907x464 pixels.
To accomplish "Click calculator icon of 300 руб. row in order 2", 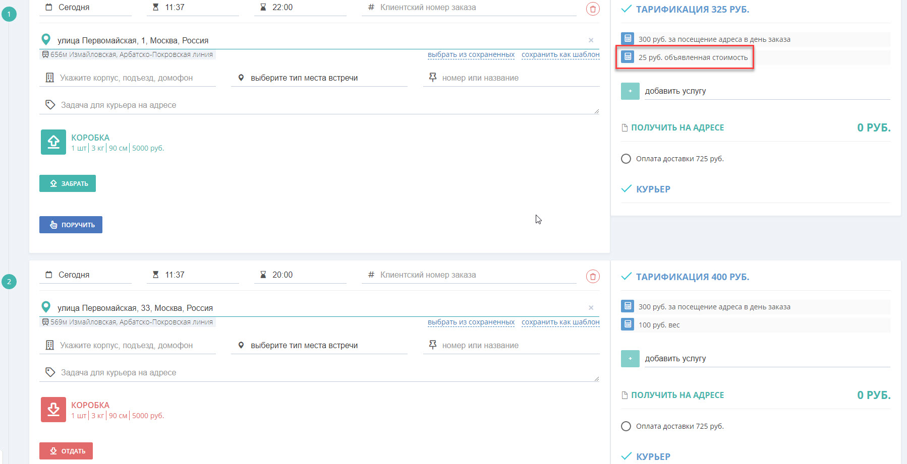I will pos(628,306).
